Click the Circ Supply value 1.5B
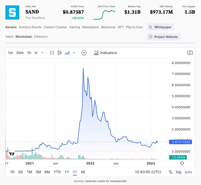This screenshot has height=185, width=201. (190, 12)
